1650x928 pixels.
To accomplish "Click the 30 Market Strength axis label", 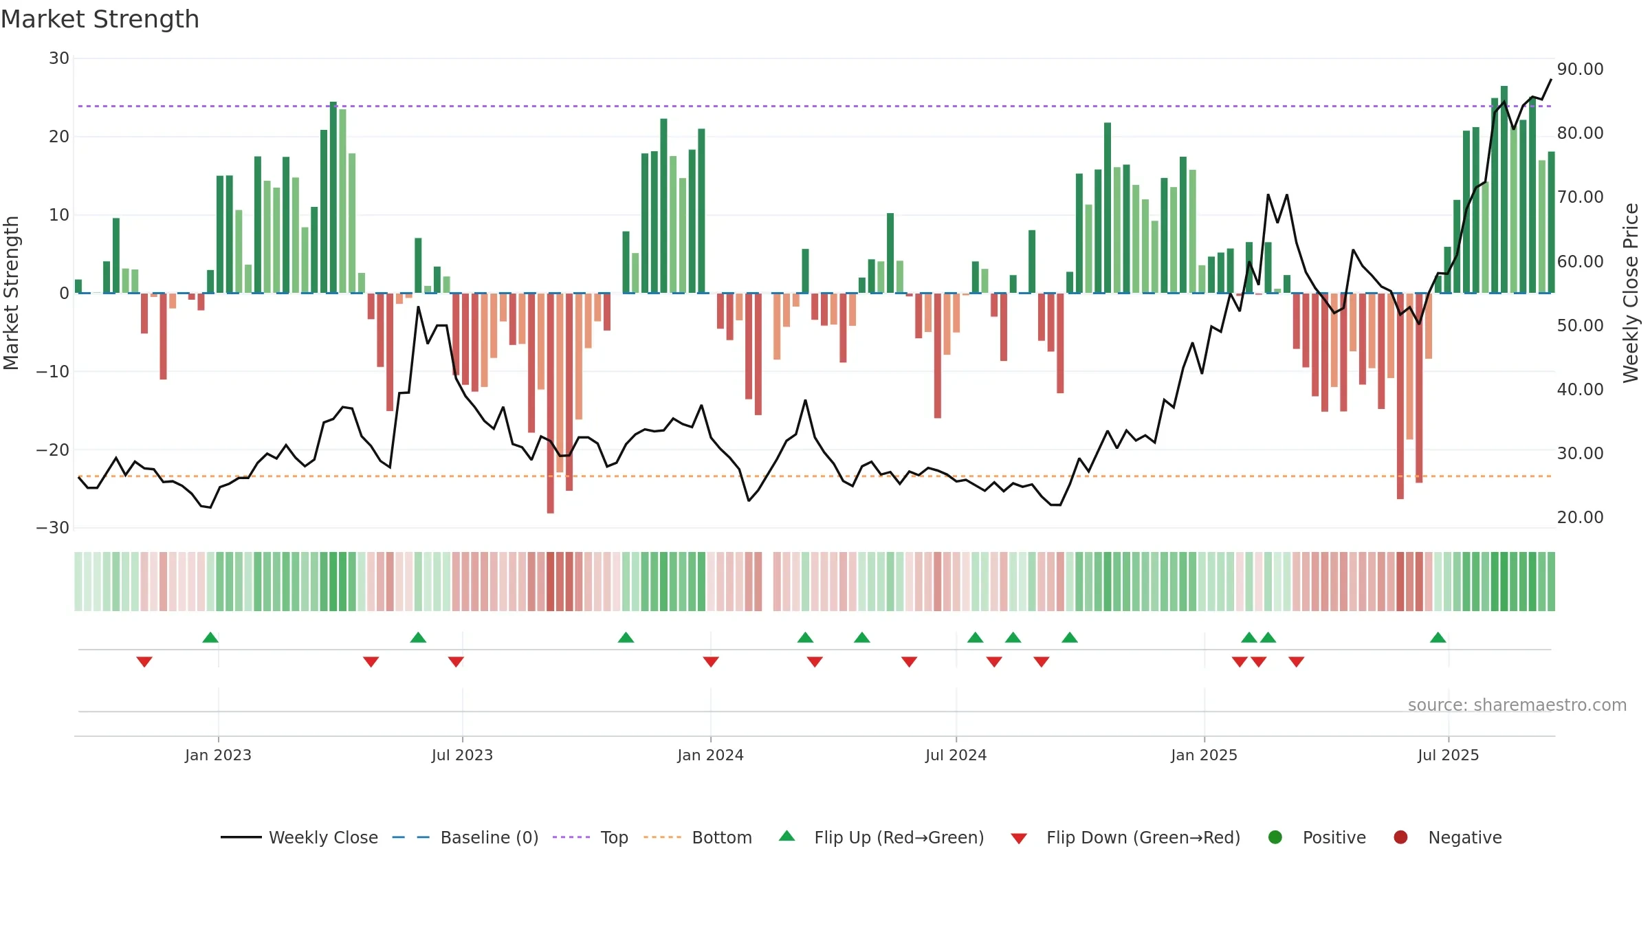I will pyautogui.click(x=59, y=58).
